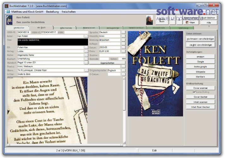225x158 pixels.
Task: Open selection list for Sprache Deutsch
Action: [123, 33]
